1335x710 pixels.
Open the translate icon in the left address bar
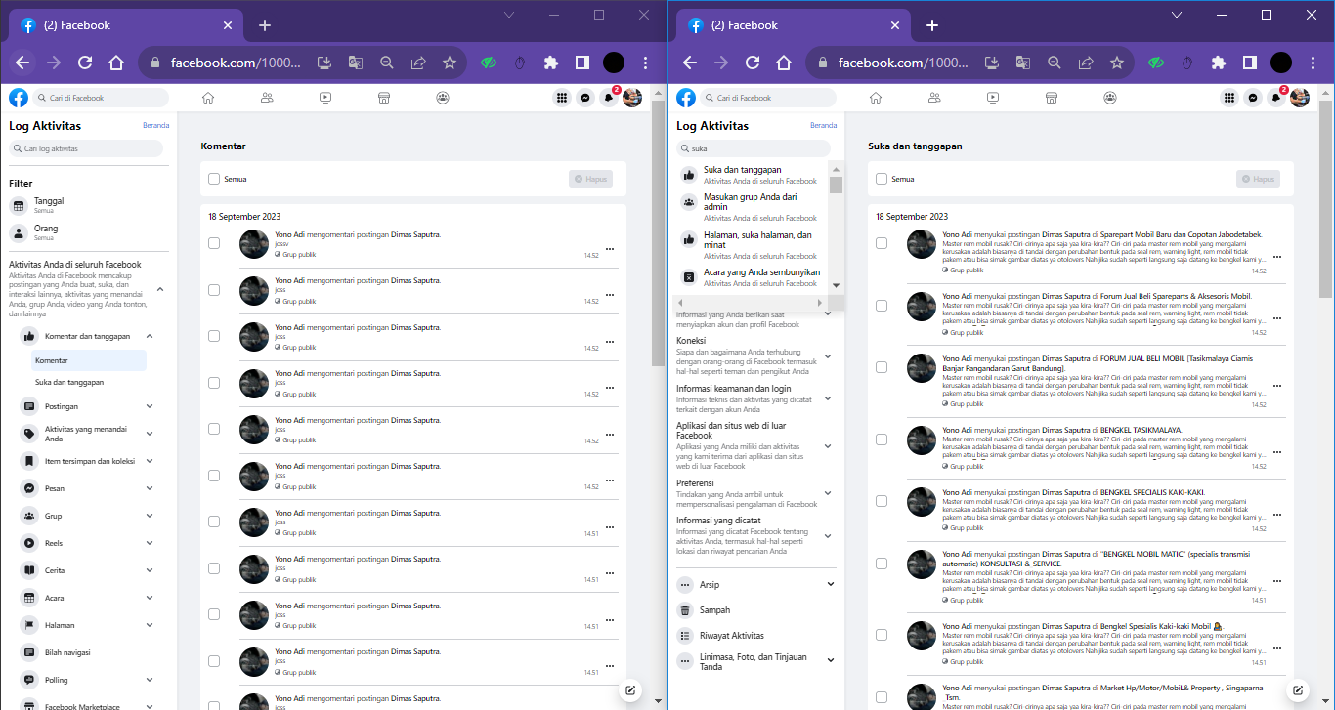(356, 63)
